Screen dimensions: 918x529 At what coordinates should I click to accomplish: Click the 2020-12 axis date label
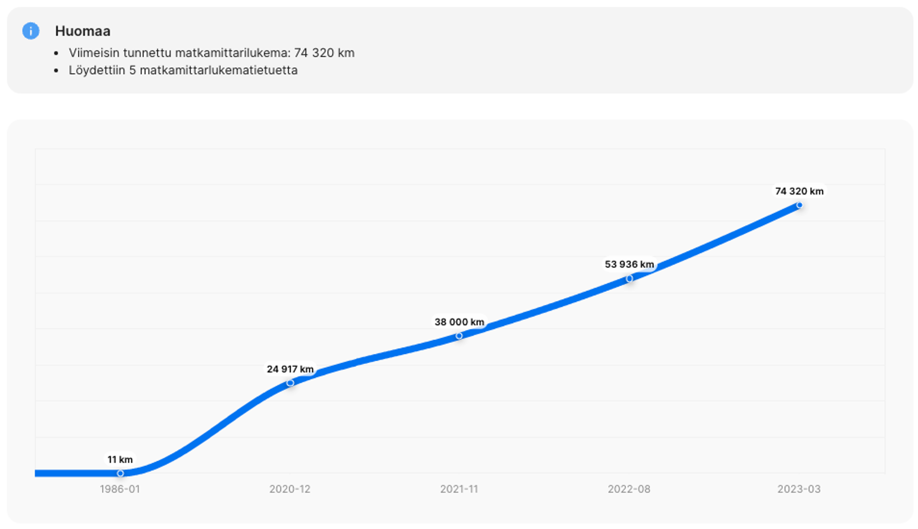point(290,489)
